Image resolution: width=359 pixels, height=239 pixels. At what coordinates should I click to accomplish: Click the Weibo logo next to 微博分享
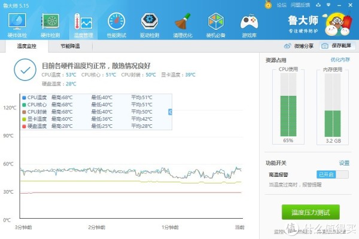tap(287, 46)
